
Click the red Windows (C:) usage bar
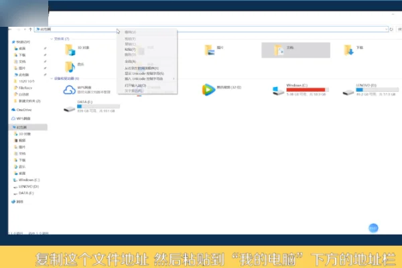click(x=308, y=90)
